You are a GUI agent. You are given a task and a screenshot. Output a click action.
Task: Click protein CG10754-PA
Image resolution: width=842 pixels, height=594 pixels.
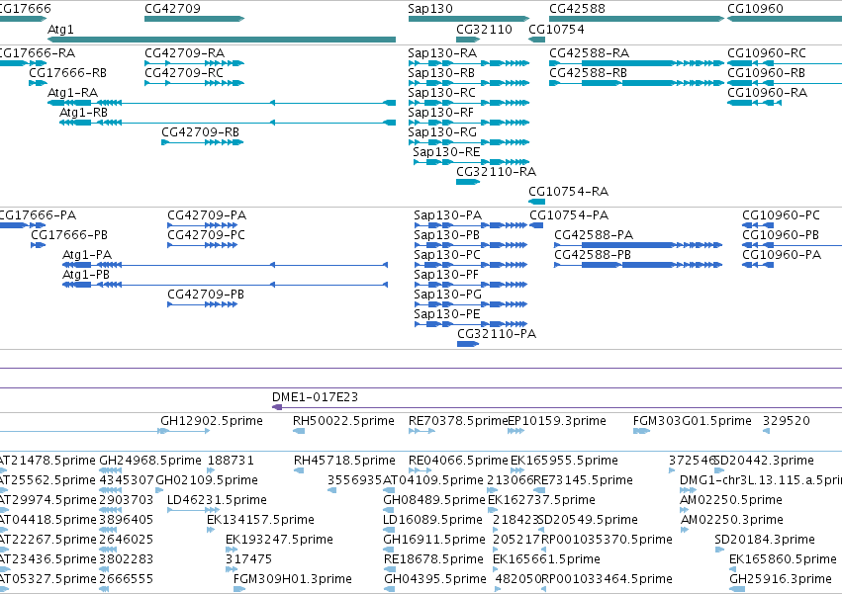(536, 225)
